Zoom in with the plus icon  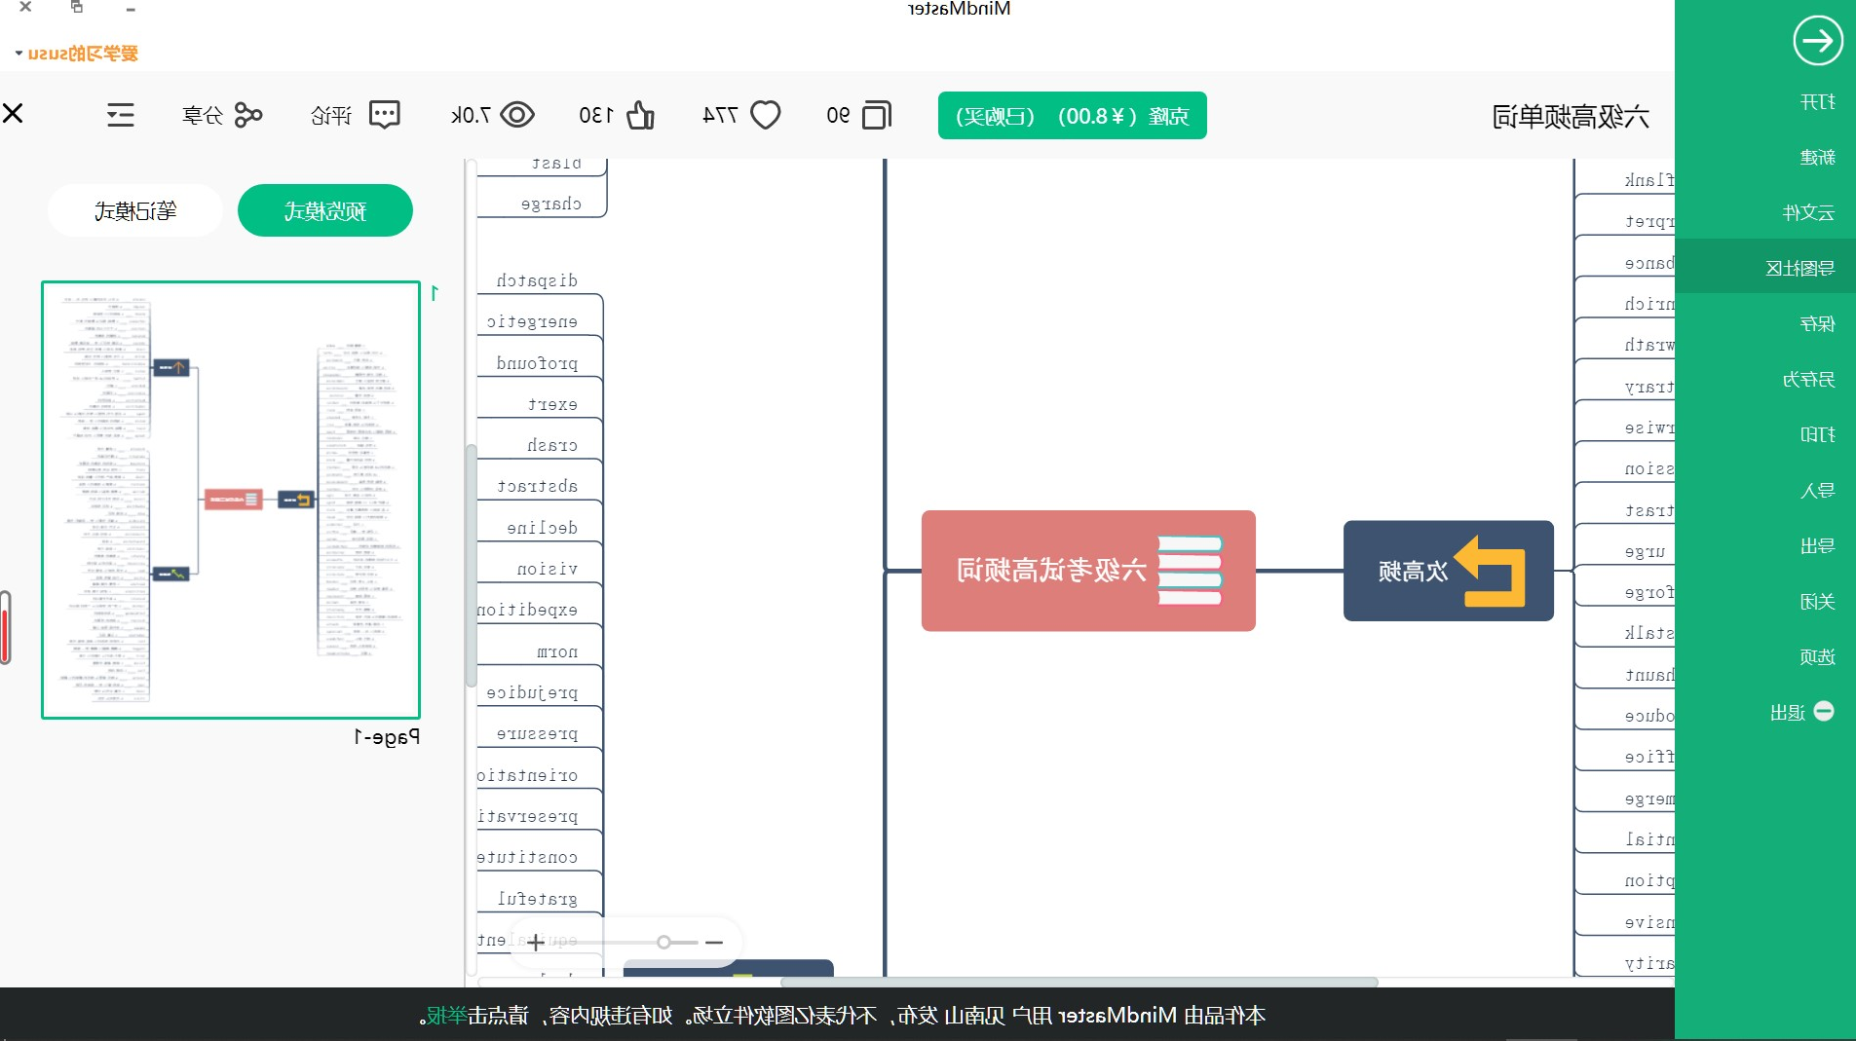536,942
